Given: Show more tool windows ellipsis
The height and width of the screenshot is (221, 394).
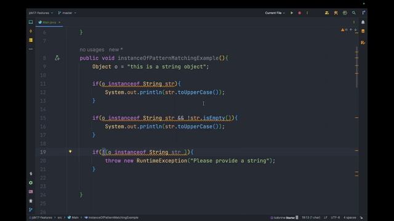Looking at the screenshot, I should coord(31,49).
